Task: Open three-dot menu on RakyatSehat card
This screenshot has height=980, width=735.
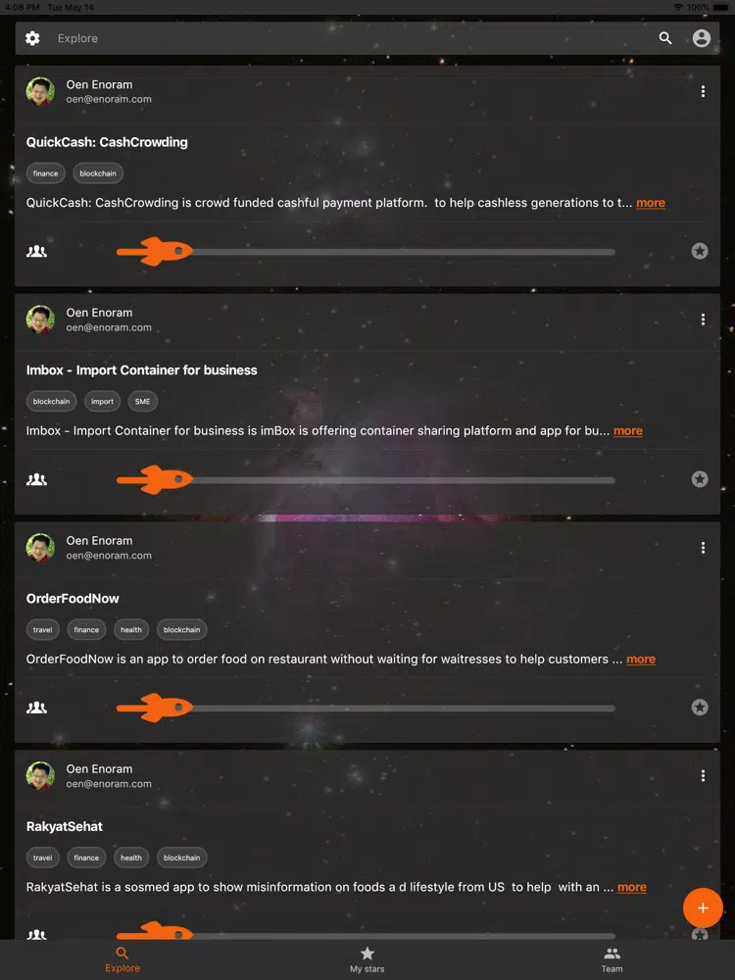Action: (x=703, y=775)
